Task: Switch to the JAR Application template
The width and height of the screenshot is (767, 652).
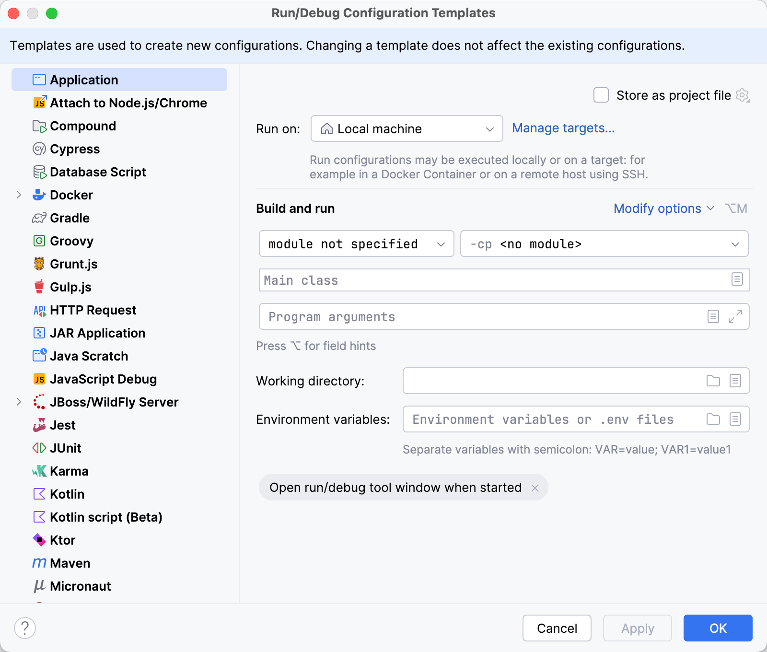Action: click(x=97, y=333)
